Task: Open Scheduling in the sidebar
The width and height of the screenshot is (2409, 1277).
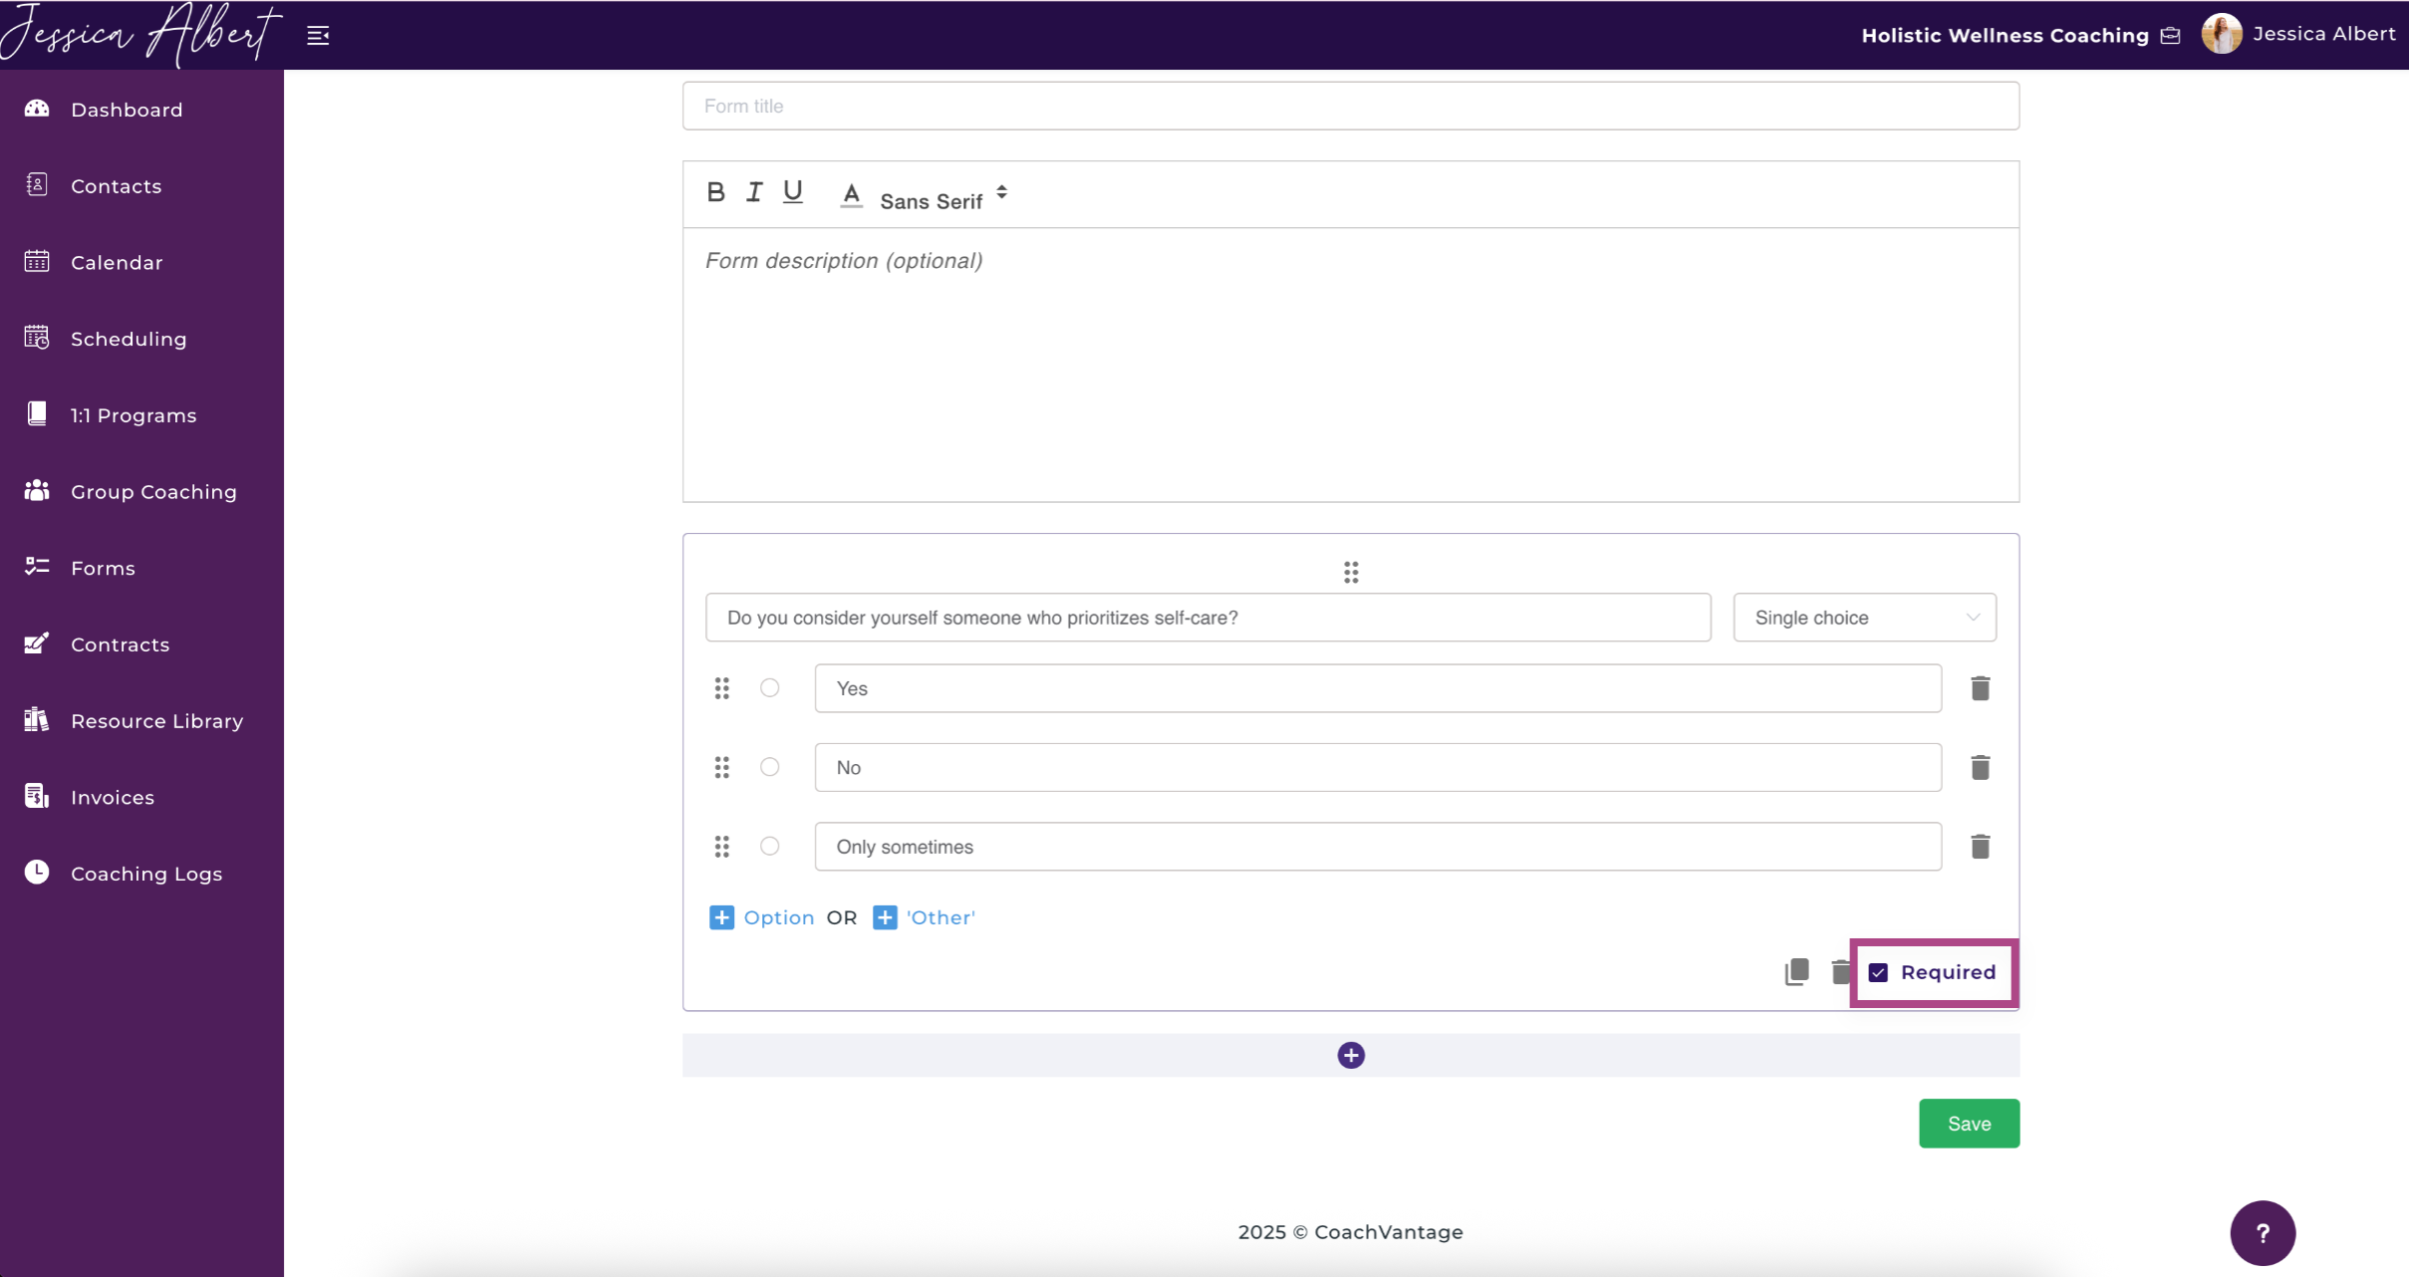Action: point(129,339)
